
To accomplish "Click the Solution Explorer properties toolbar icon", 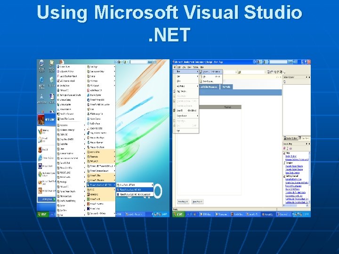I will point(285,82).
